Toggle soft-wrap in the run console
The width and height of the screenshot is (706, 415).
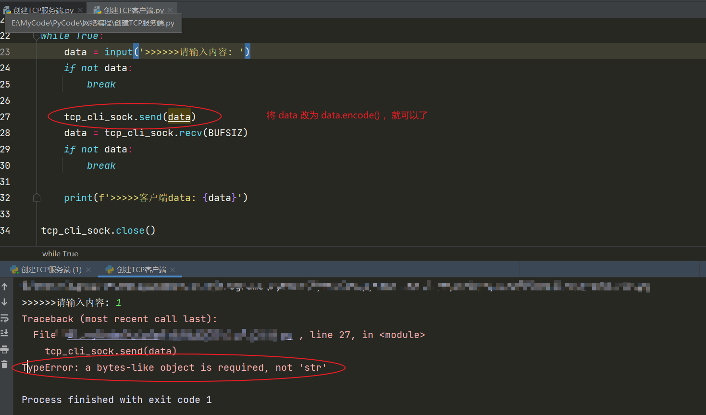[4, 318]
